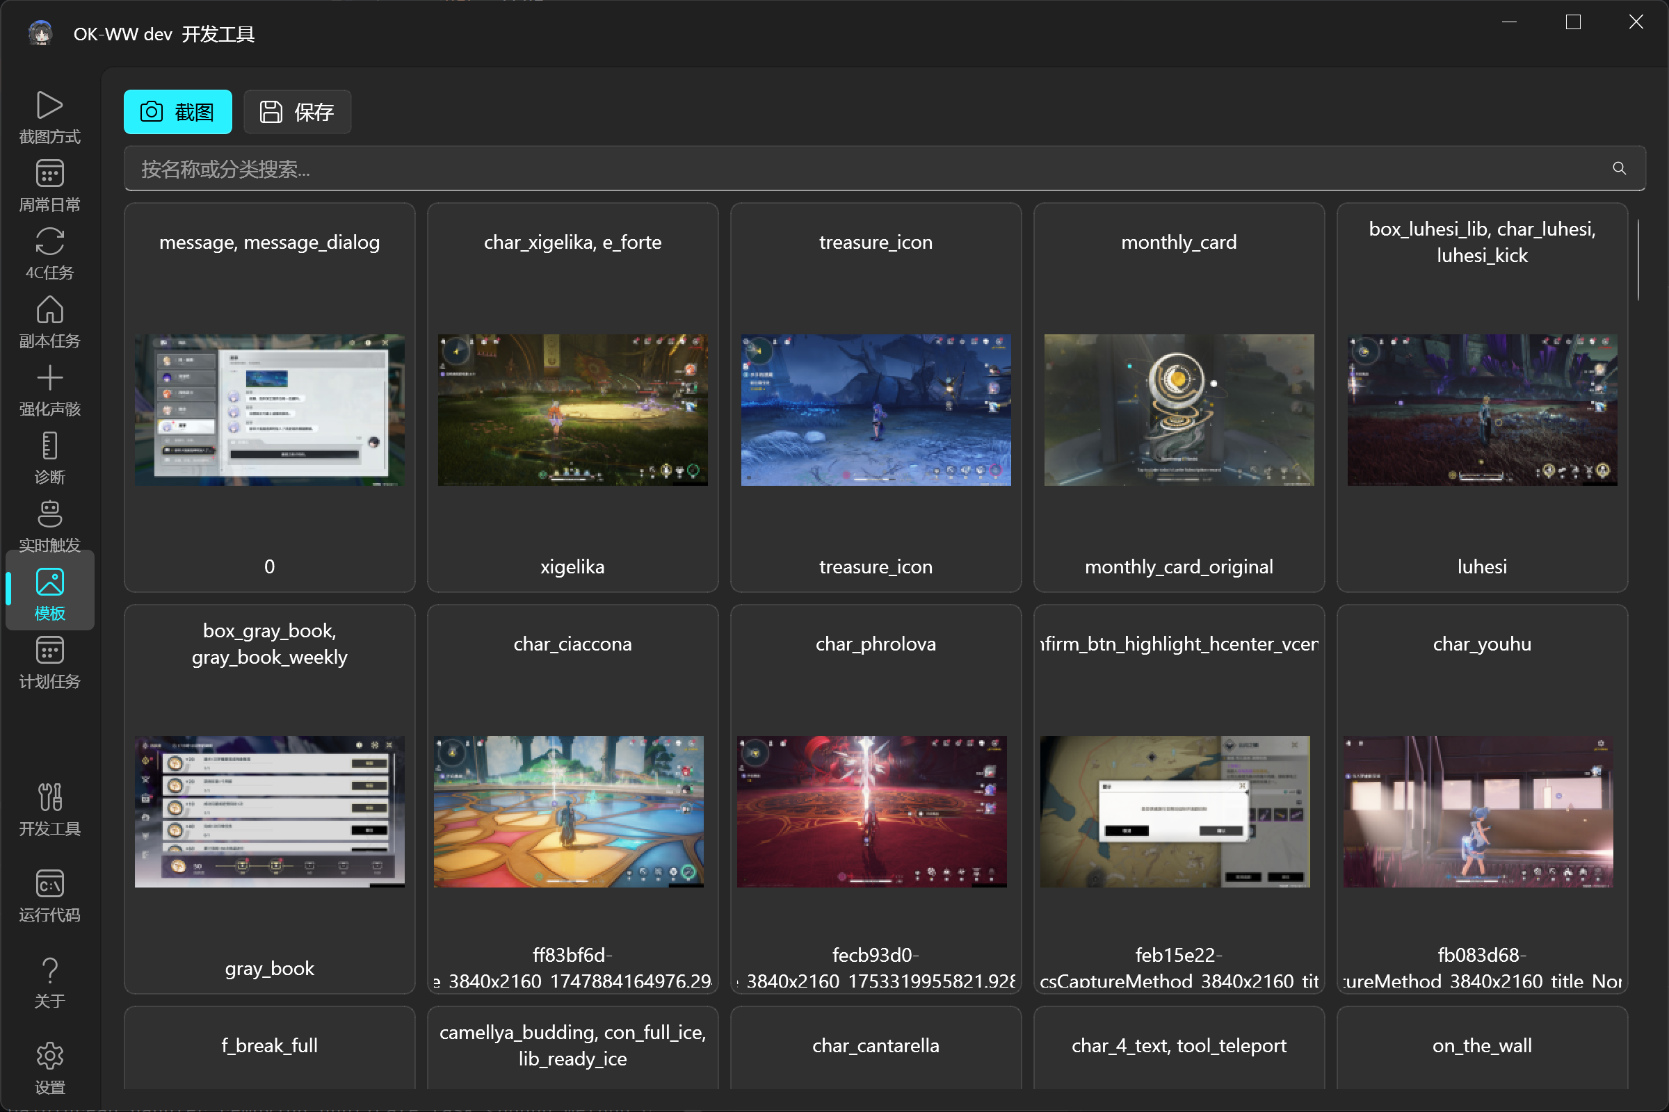Image resolution: width=1669 pixels, height=1112 pixels.
Task: Click 'box_luhesi_lib, char_luhesi, luhesi_kick' title
Action: (1483, 242)
